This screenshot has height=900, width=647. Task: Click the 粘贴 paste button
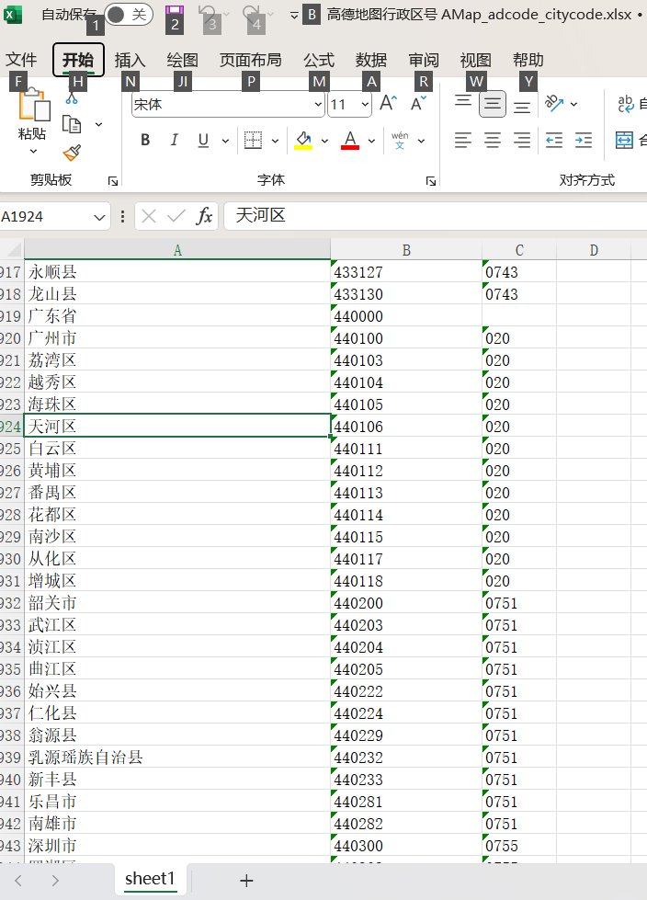33,133
